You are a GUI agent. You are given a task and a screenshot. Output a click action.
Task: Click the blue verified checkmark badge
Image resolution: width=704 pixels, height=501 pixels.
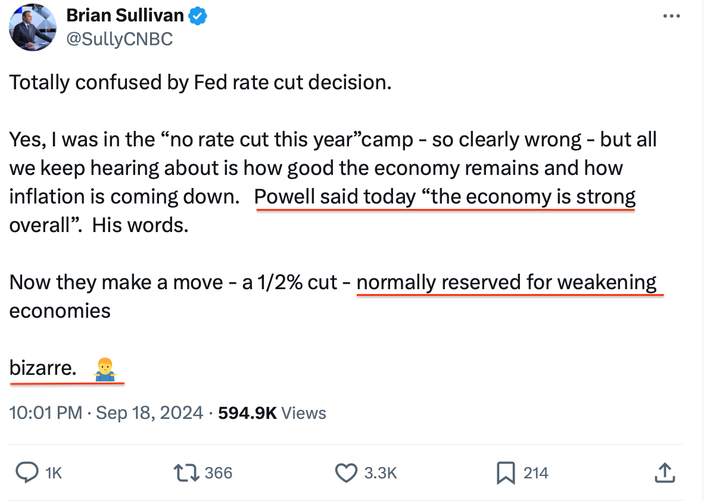point(198,16)
